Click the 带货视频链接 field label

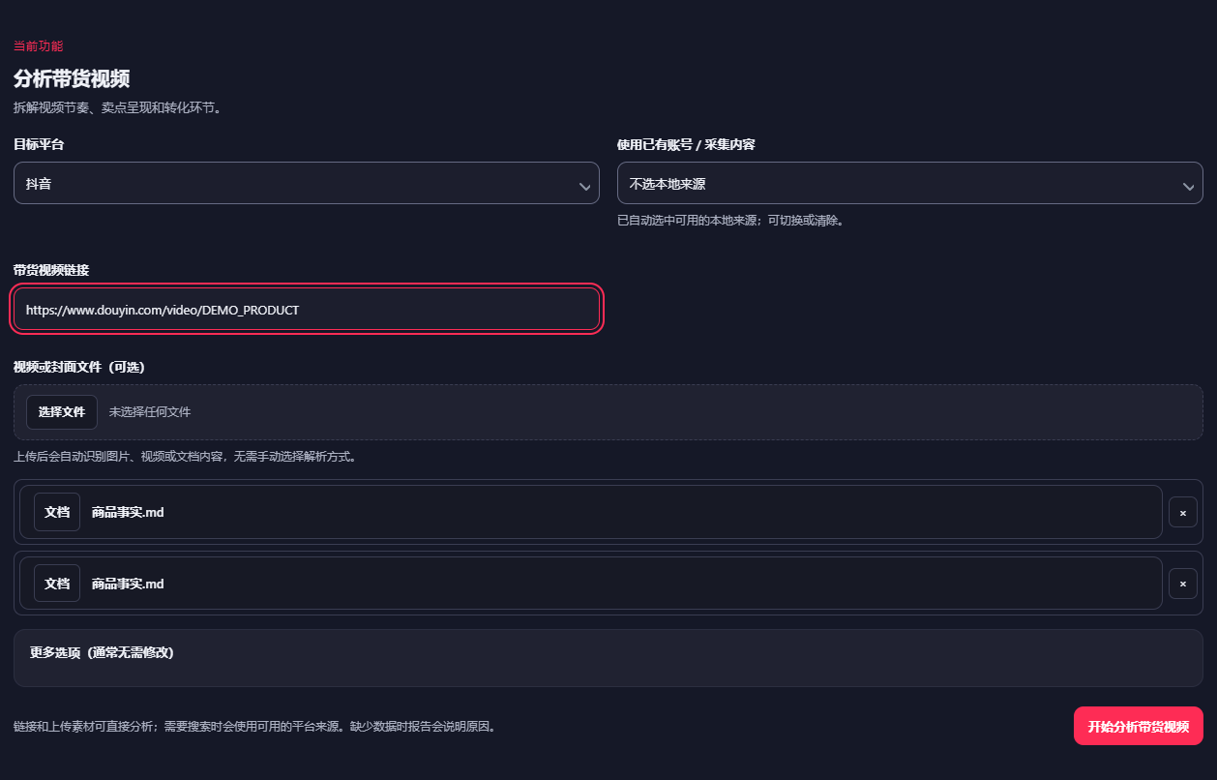(51, 270)
